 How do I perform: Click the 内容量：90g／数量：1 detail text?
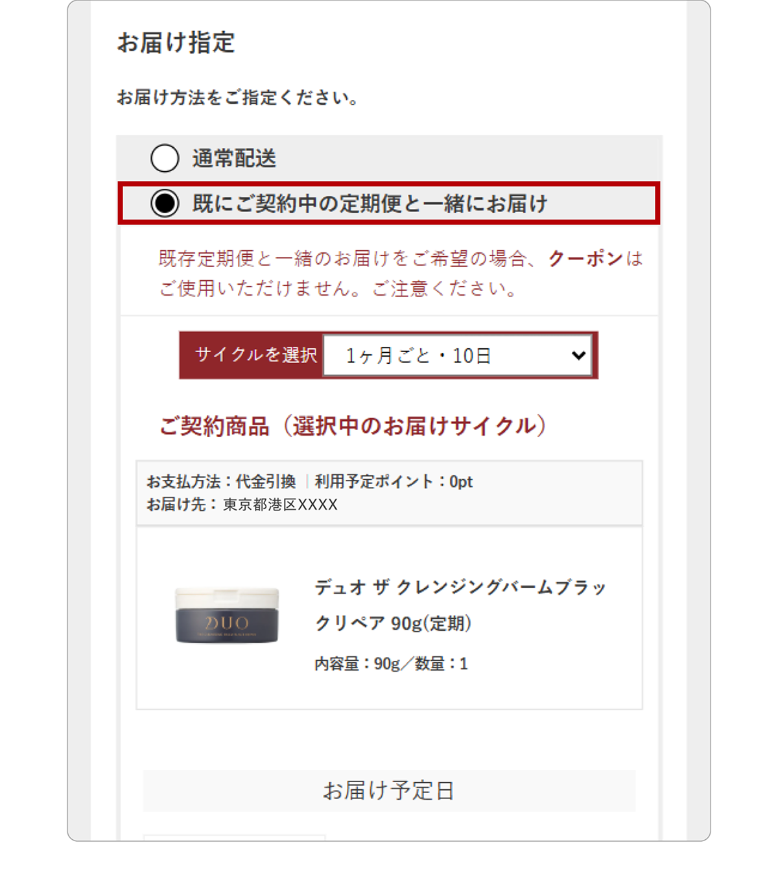click(390, 663)
